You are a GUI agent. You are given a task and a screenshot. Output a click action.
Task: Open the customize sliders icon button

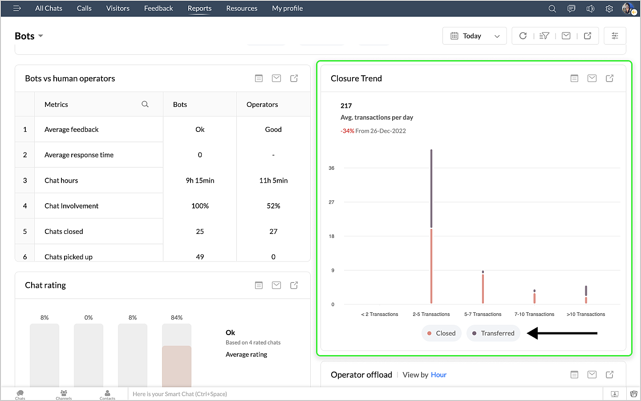pyautogui.click(x=615, y=36)
